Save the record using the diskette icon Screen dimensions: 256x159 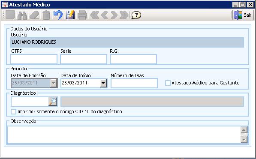[x=70, y=15]
